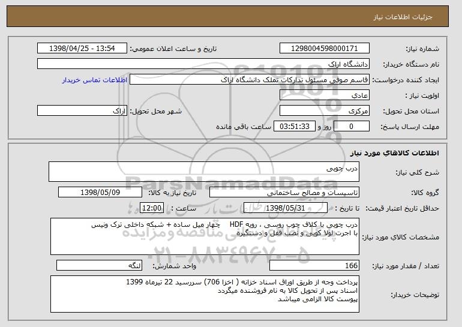Click the label نام دستگاه خریدار
Viewport: 462px width, 327px height.
pos(411,64)
